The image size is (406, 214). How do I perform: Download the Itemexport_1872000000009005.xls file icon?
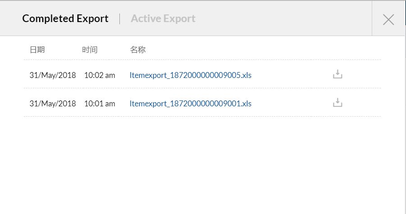point(338,74)
